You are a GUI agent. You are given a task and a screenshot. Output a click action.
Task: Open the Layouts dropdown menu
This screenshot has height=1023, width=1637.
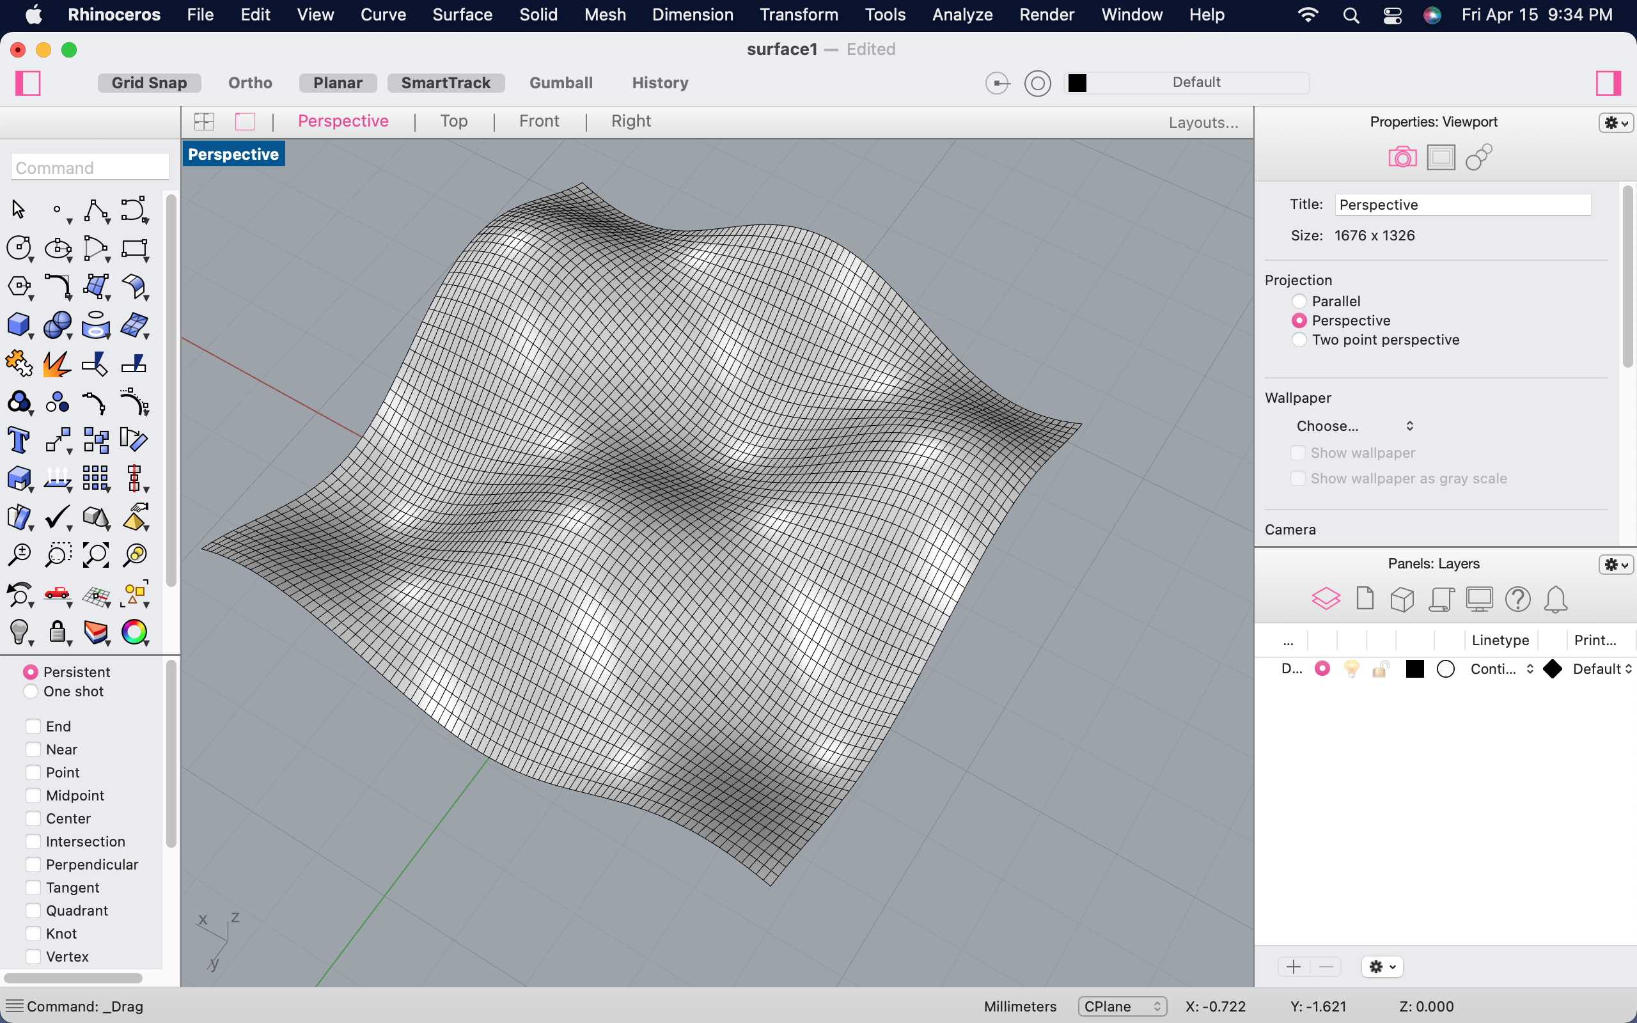pos(1203,120)
